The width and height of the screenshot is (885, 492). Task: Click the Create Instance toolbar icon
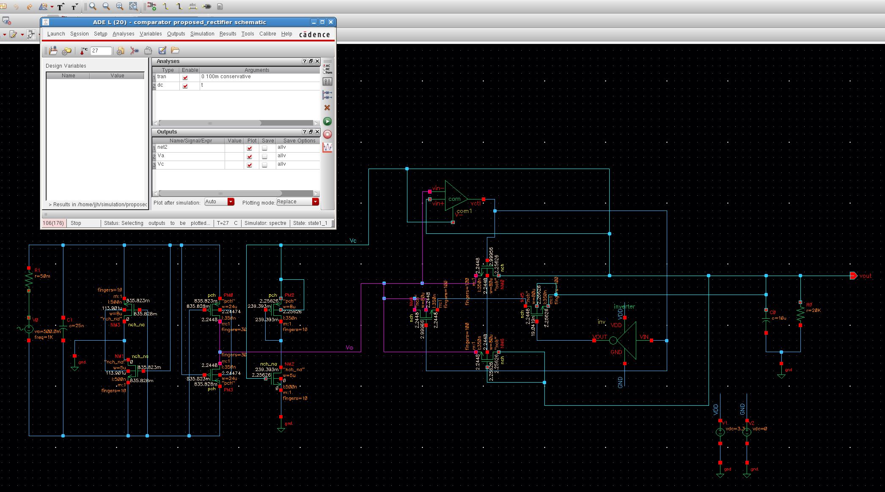(x=151, y=6)
